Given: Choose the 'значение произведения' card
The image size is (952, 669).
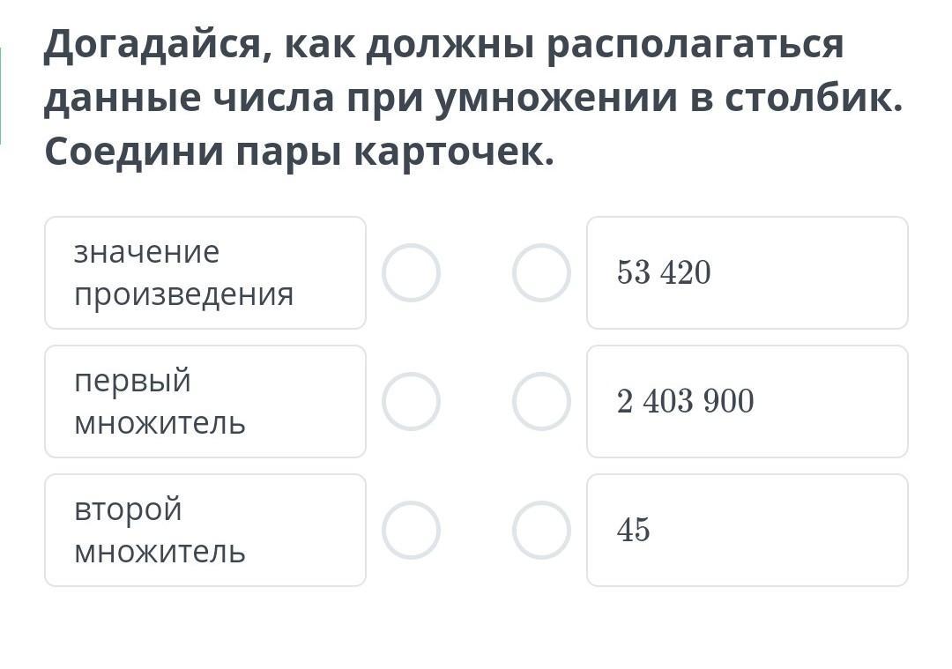Looking at the screenshot, I should pos(205,273).
